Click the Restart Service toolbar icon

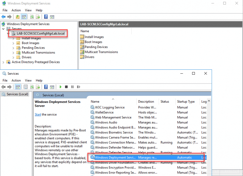tap(78, 87)
